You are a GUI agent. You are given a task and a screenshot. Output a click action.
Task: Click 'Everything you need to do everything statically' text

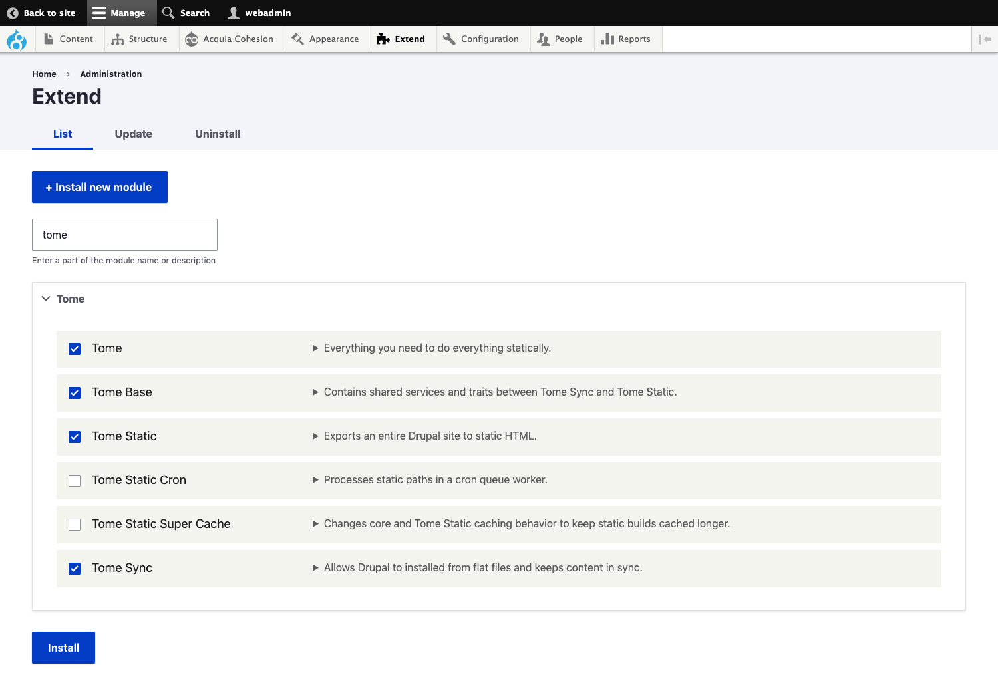click(437, 348)
